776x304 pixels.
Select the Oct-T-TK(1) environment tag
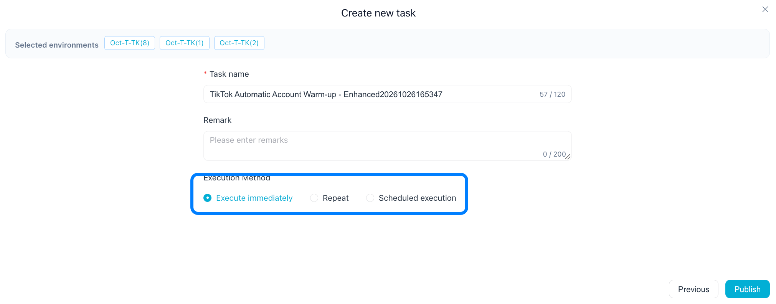[x=185, y=43]
